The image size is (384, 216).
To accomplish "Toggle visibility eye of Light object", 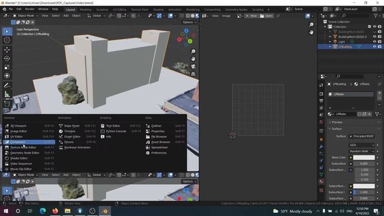I will pyautogui.click(x=374, y=41).
